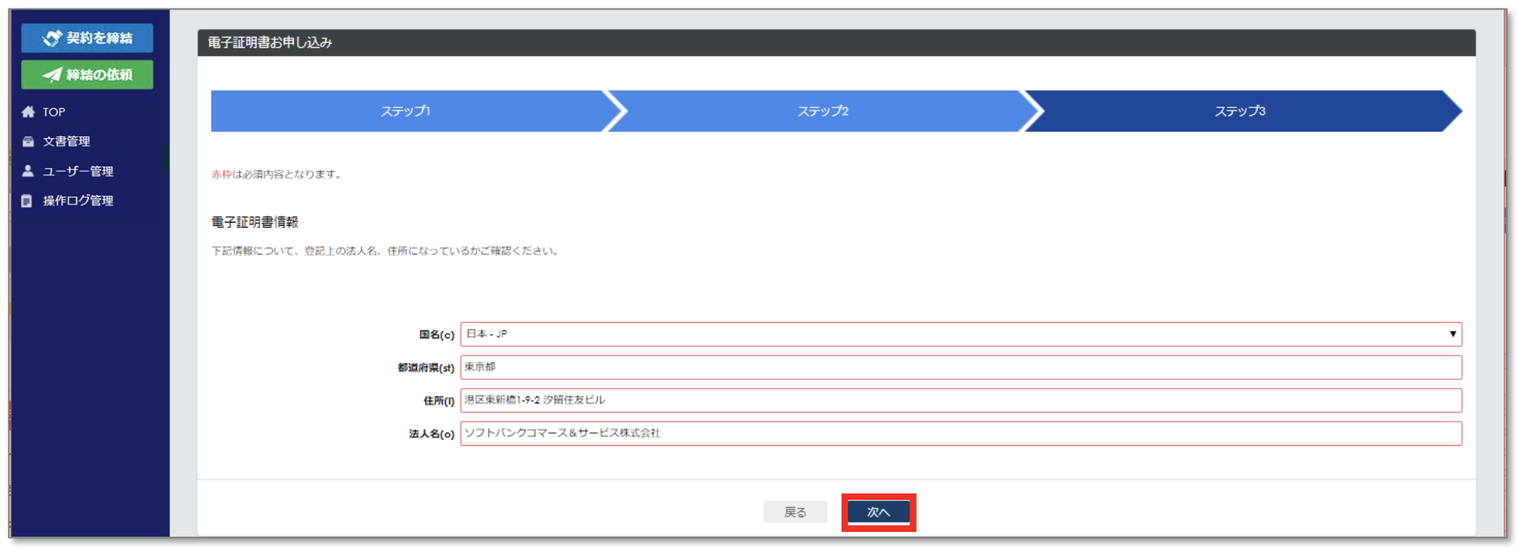Click the home icon beside TOP

tap(28, 112)
